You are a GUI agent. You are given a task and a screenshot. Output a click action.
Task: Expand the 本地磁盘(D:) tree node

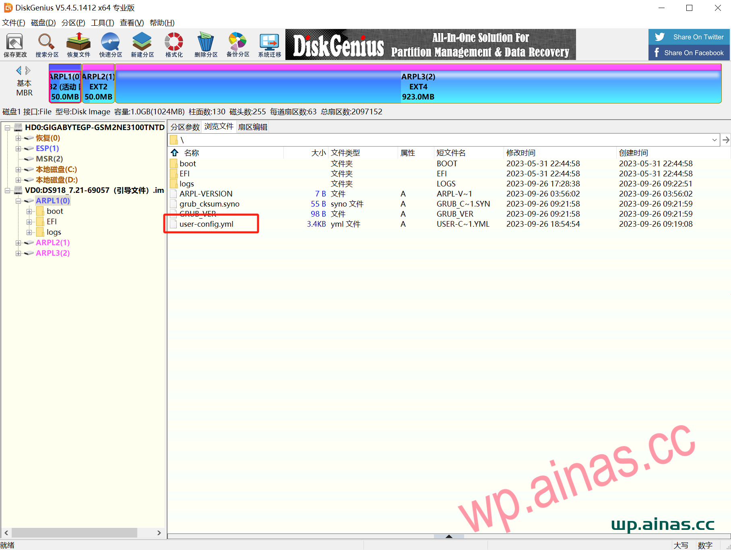[18, 180]
